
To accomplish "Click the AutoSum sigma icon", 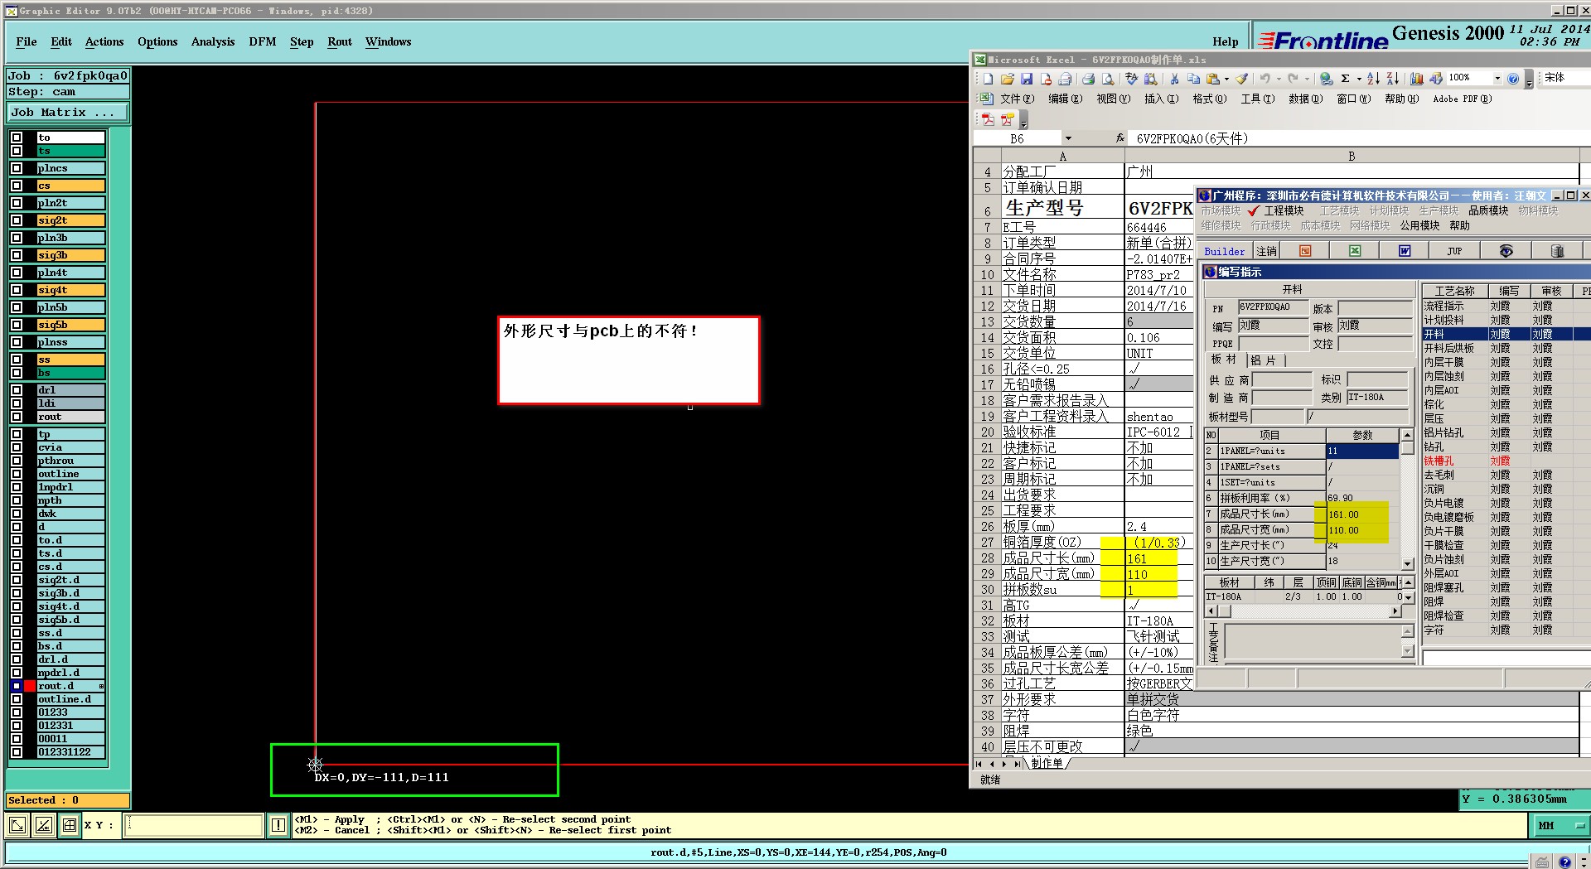I will tap(1345, 79).
